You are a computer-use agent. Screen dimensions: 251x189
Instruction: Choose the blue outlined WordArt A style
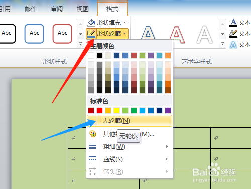[148, 33]
